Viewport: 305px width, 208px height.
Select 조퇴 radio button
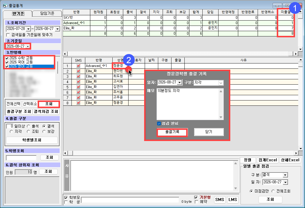[29, 132]
